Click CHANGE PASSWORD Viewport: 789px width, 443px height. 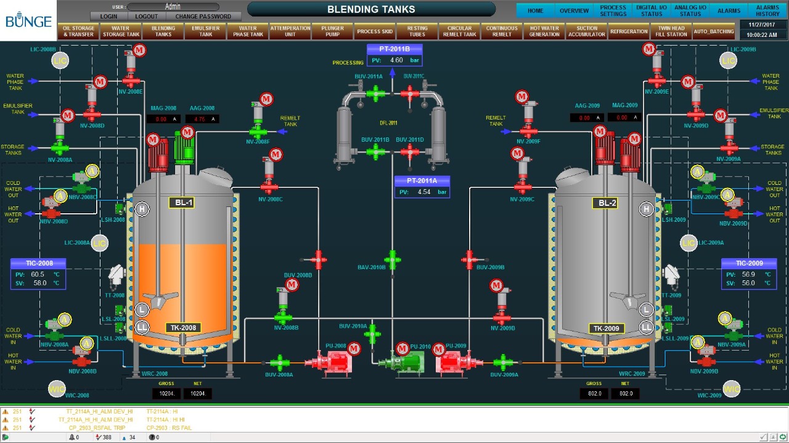pos(203,17)
